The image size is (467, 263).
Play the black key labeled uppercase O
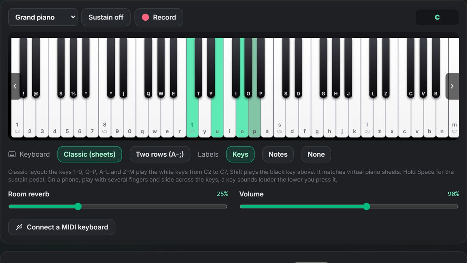(248, 68)
